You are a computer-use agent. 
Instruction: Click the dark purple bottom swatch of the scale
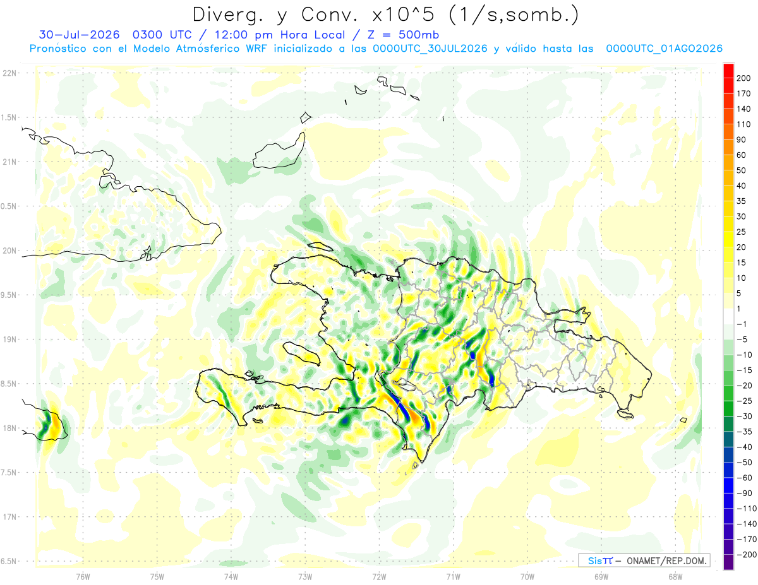(728, 562)
